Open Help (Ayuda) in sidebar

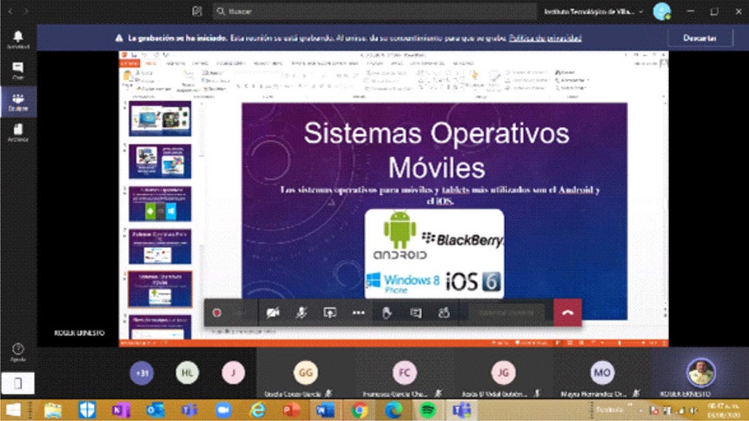pos(18,352)
